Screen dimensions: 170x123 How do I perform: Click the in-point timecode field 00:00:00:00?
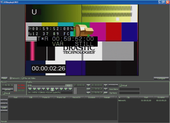(x=97, y=85)
